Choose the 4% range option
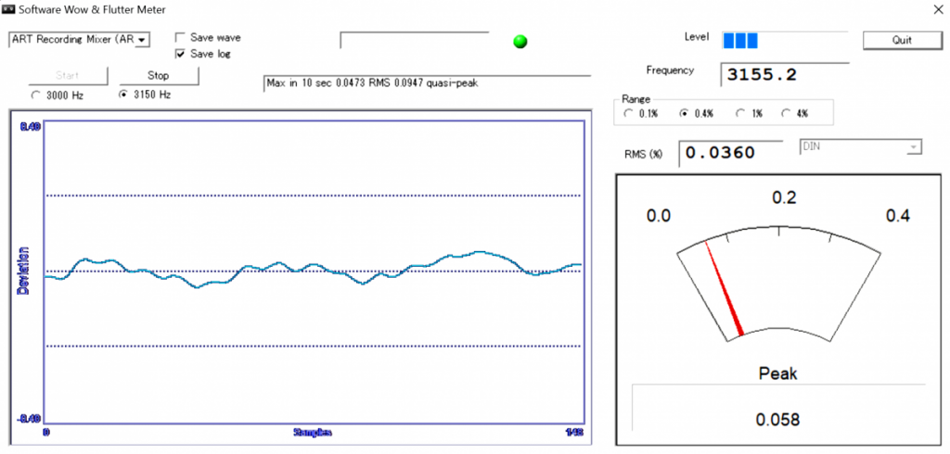This screenshot has width=950, height=454. [x=786, y=113]
